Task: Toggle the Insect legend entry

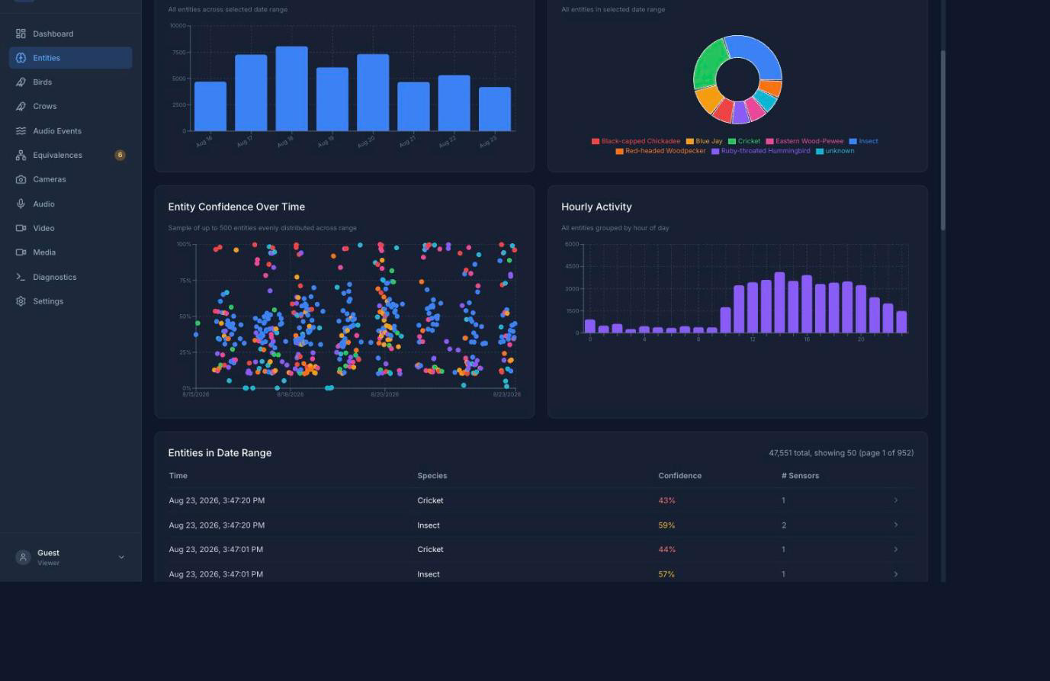Action: pyautogui.click(x=863, y=141)
